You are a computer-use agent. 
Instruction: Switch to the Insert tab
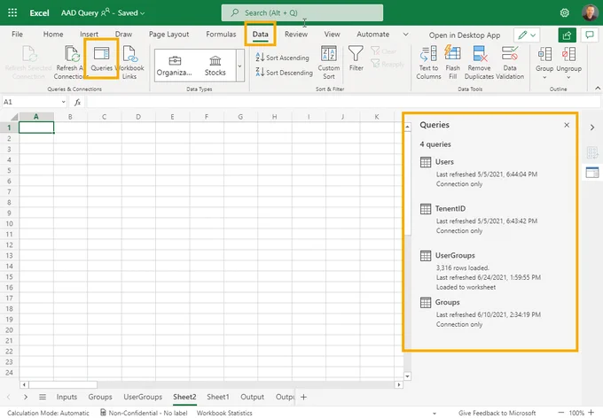coord(89,35)
